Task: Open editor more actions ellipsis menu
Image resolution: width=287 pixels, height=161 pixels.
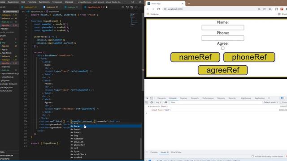Action: 140,7
